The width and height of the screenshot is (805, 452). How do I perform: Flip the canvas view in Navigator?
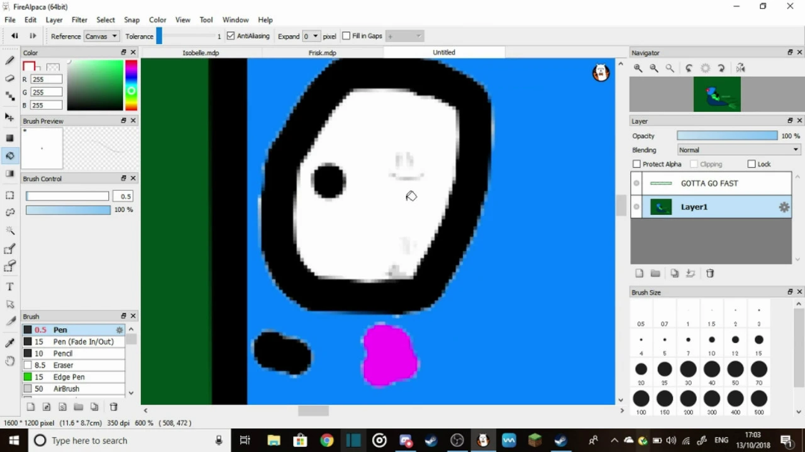740,68
